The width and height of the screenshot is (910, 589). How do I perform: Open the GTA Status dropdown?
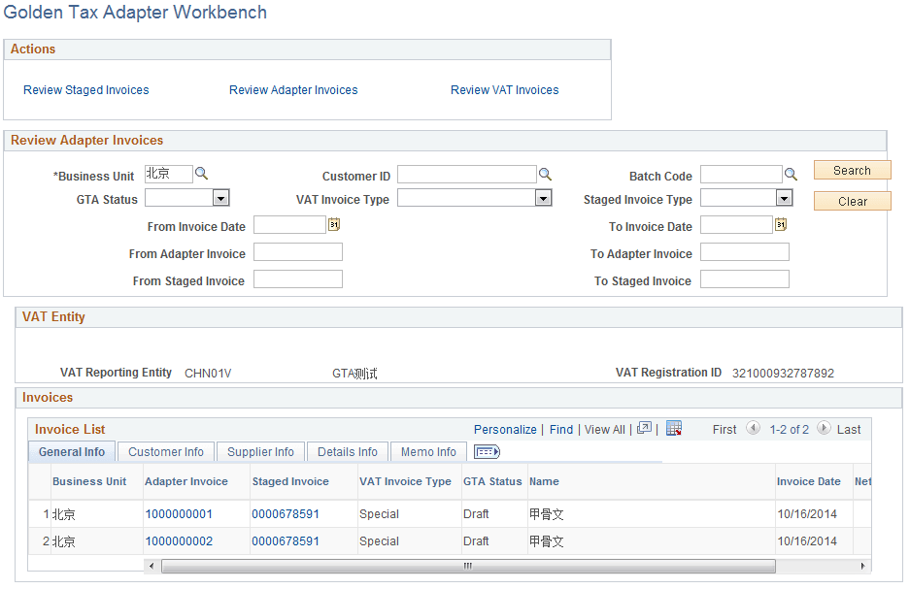pyautogui.click(x=220, y=197)
